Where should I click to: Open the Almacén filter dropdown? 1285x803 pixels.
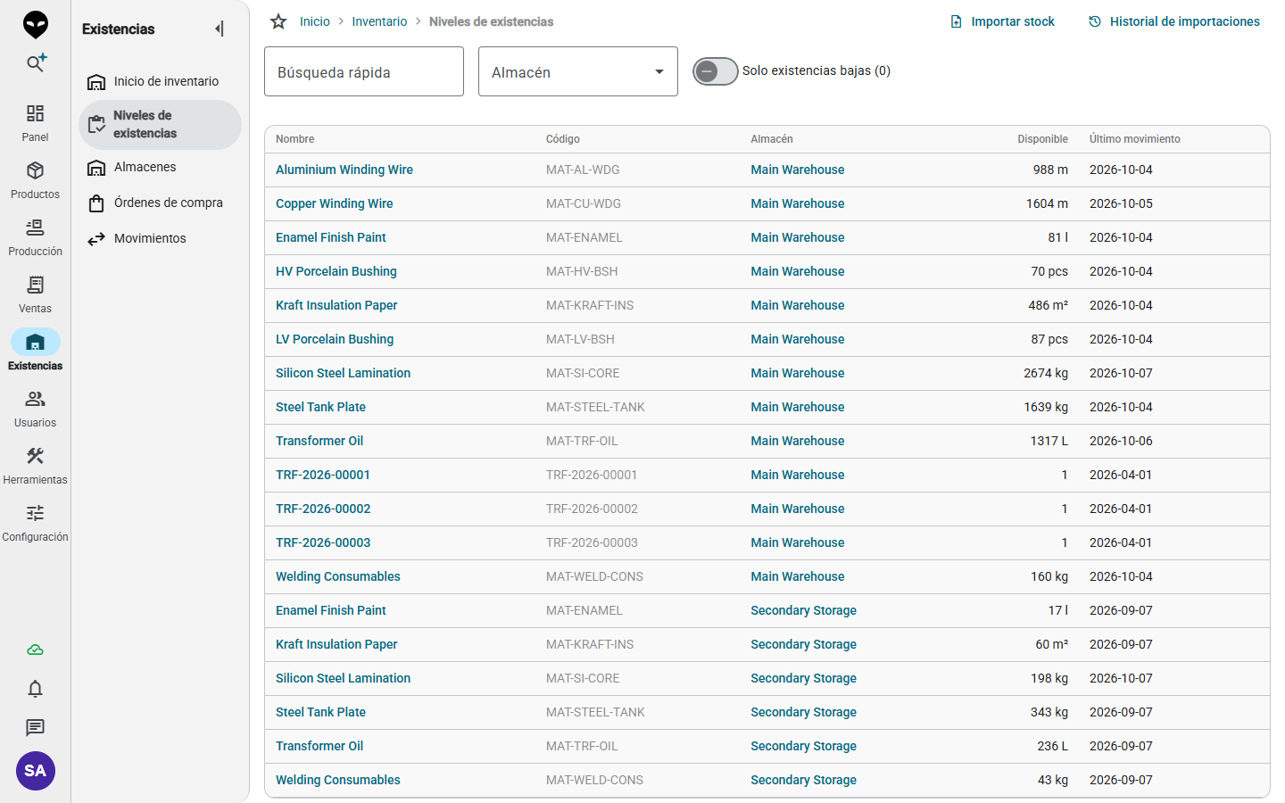click(x=578, y=71)
